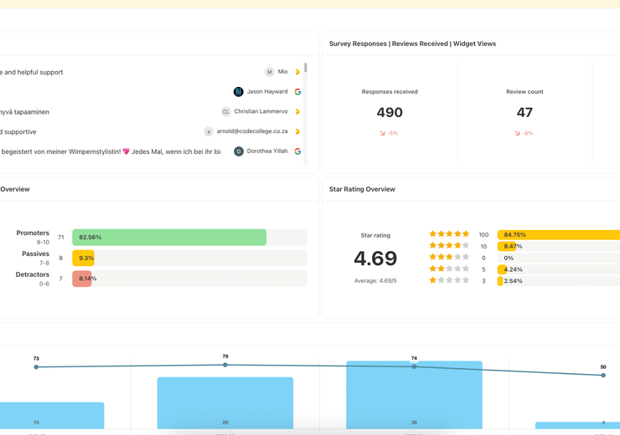
Task: Open the 'and helpful support' review
Action: pyautogui.click(x=32, y=72)
